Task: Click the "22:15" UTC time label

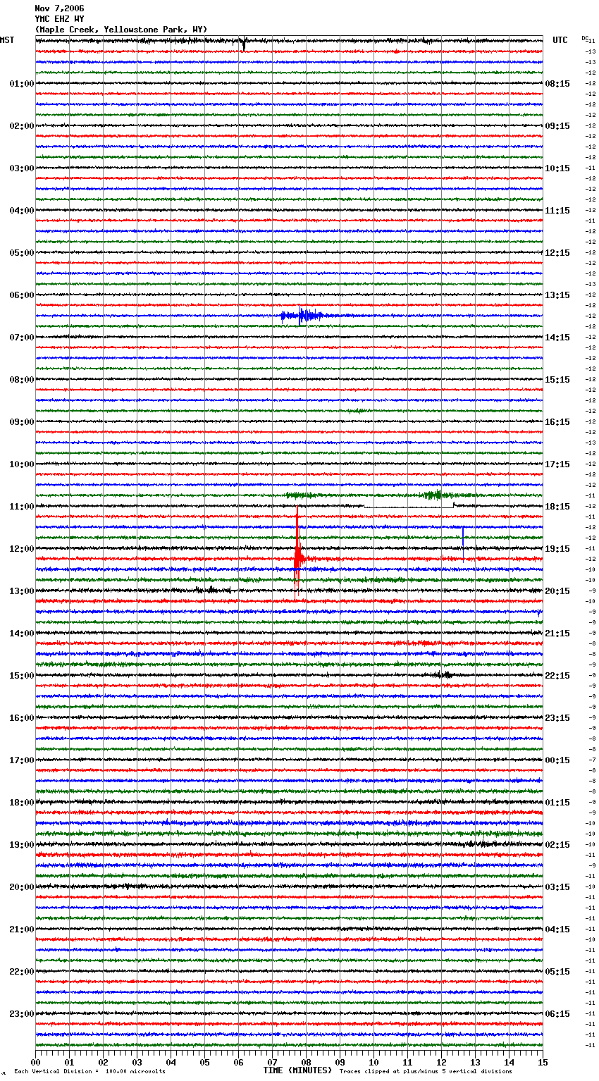Action: tap(557, 676)
